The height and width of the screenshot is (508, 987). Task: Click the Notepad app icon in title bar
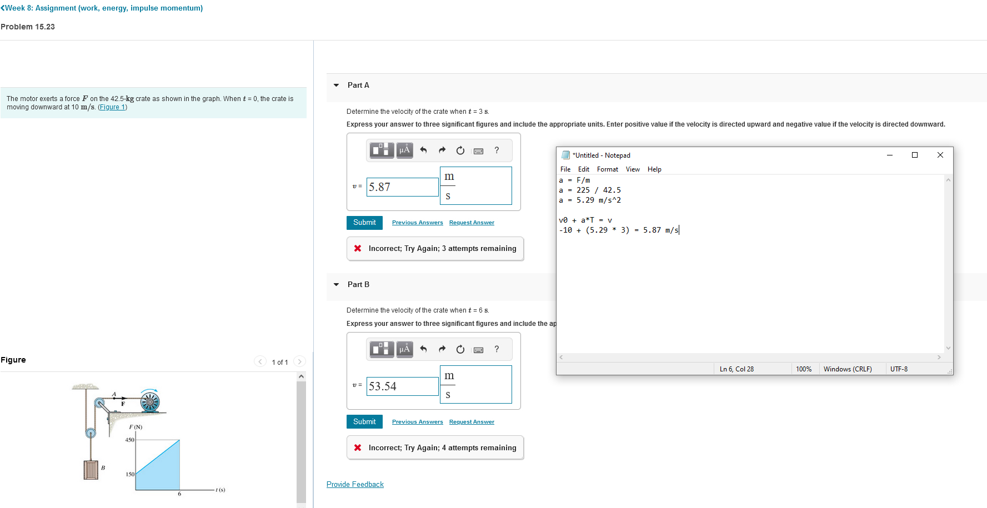pyautogui.click(x=565, y=155)
